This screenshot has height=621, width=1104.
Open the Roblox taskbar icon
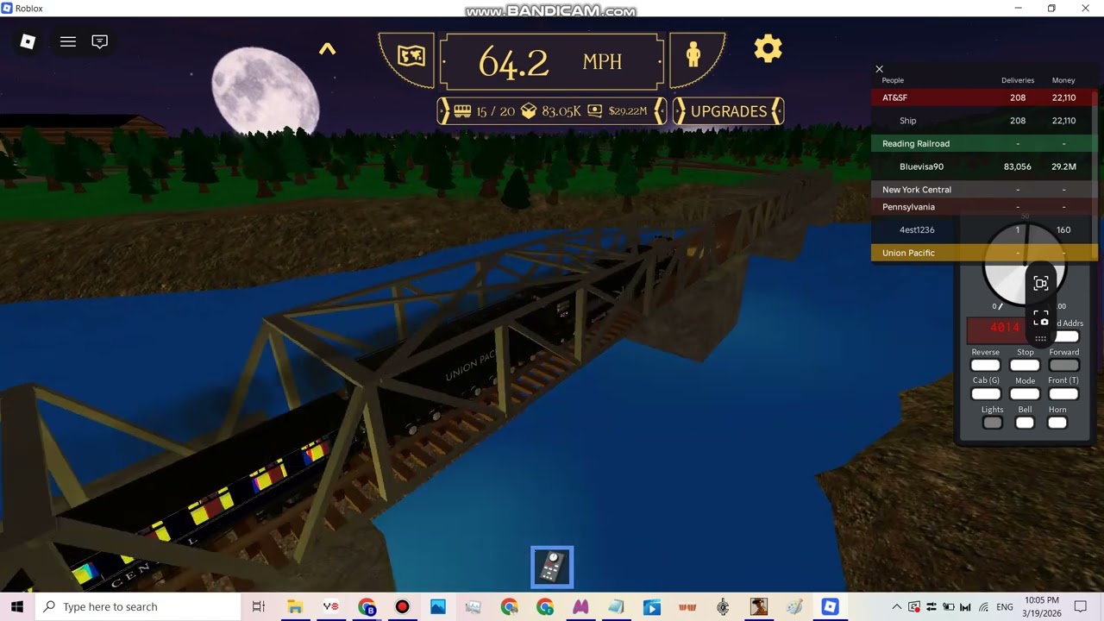(830, 606)
